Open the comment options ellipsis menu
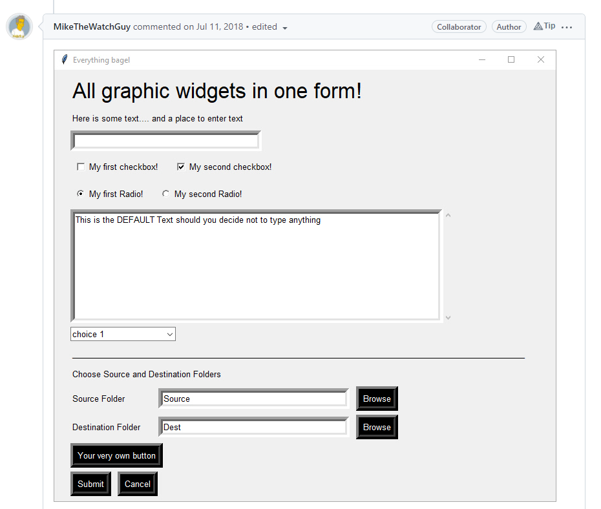Screen dimensions: 601x509 [x=567, y=27]
